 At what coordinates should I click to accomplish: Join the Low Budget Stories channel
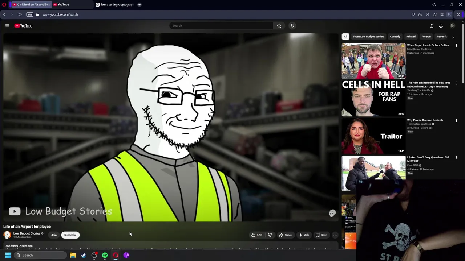coord(54,235)
